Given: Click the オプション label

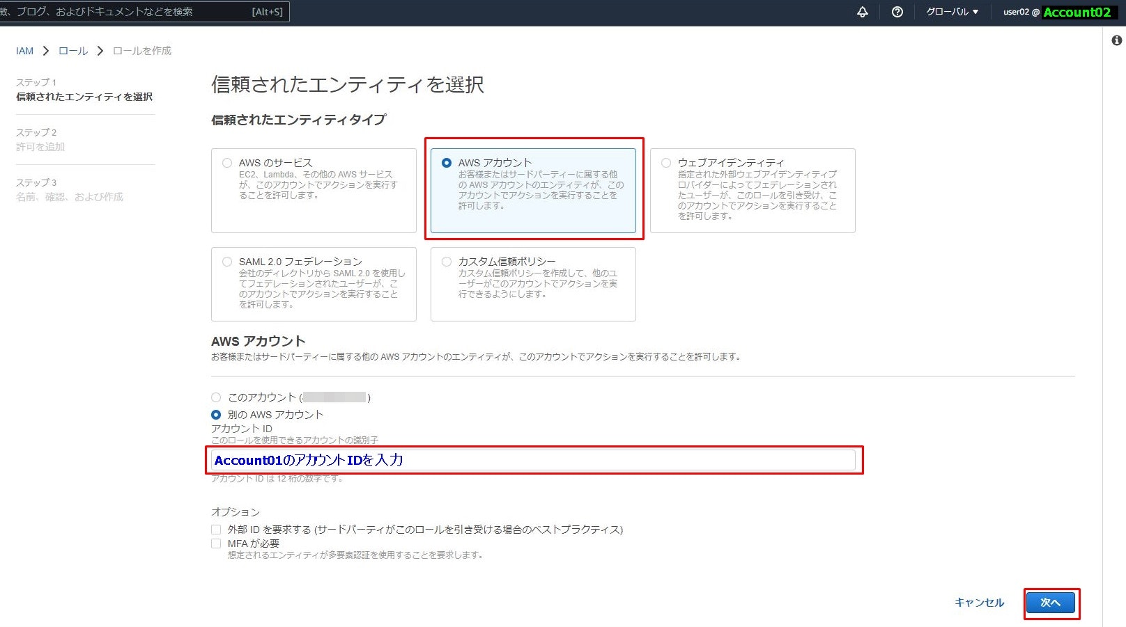Looking at the screenshot, I should pos(236,512).
